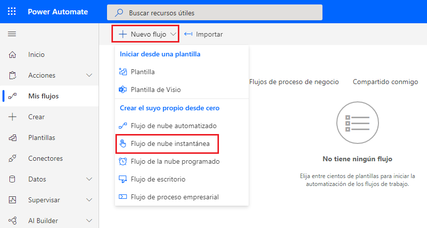
Task: Click the alarm clock icon for scheduled flow
Action: click(x=123, y=161)
